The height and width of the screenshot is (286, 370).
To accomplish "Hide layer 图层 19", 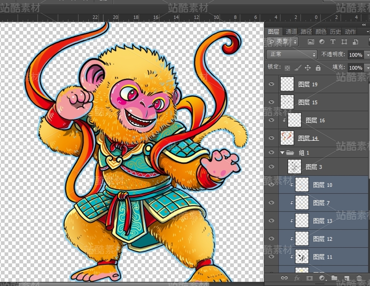I will click(271, 84).
